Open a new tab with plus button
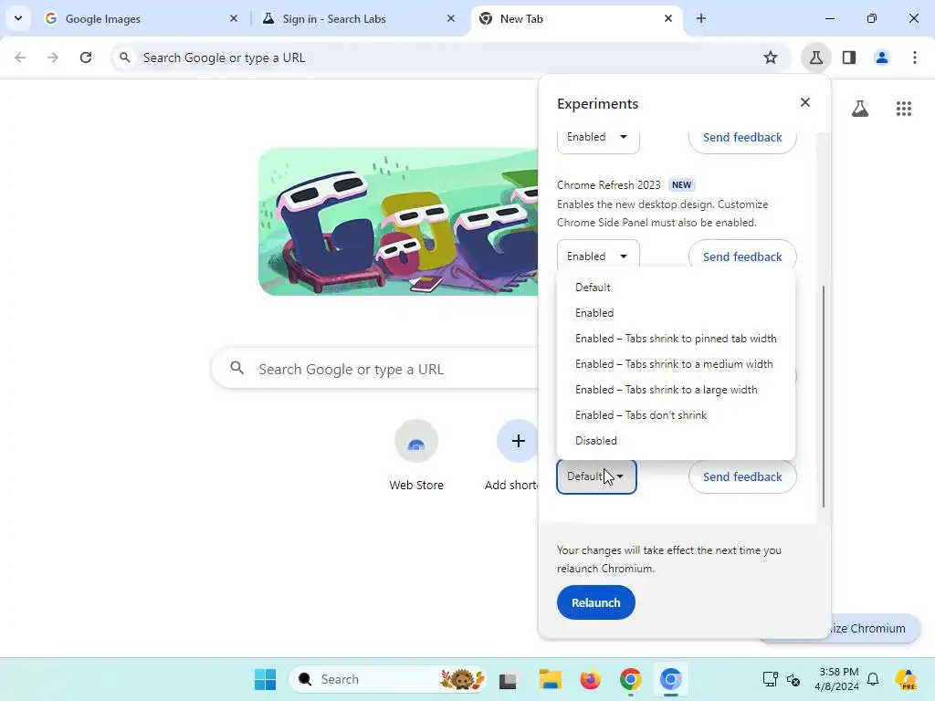Image resolution: width=935 pixels, height=701 pixels. point(701,18)
